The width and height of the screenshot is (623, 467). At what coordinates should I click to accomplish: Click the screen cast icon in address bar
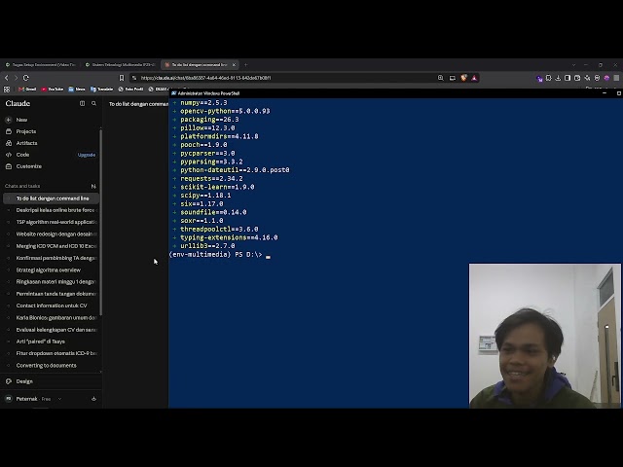click(x=452, y=78)
